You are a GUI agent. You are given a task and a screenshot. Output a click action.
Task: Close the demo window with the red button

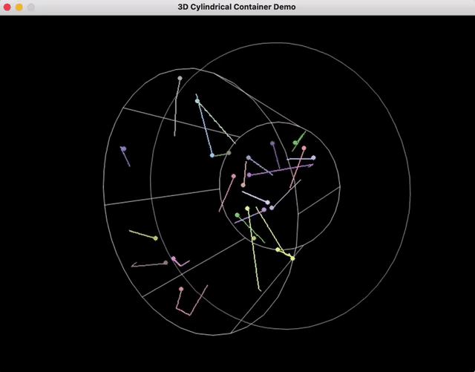pyautogui.click(x=7, y=7)
